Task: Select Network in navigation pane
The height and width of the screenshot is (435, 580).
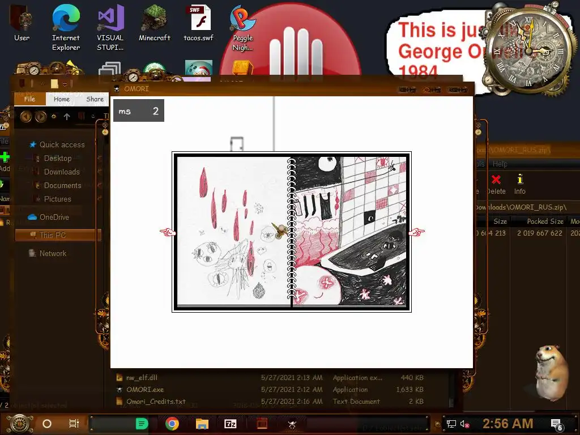Action: tap(53, 253)
